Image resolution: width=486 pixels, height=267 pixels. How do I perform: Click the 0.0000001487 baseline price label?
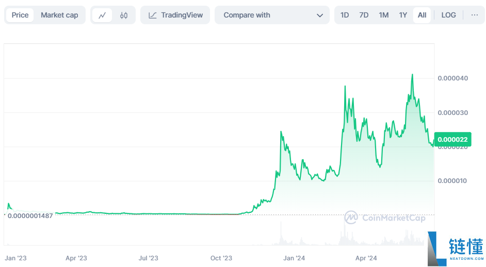(x=30, y=216)
